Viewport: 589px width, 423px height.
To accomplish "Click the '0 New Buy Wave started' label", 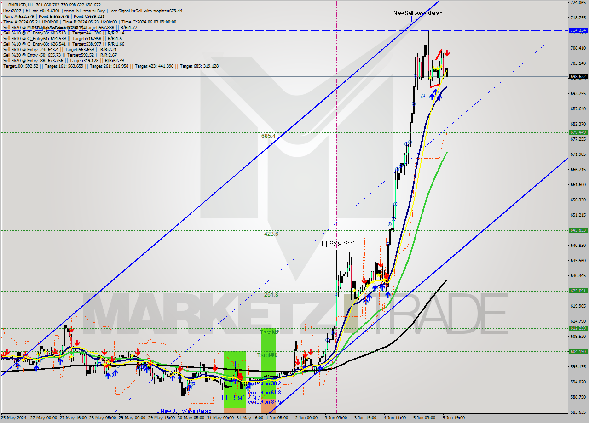I will (x=184, y=411).
